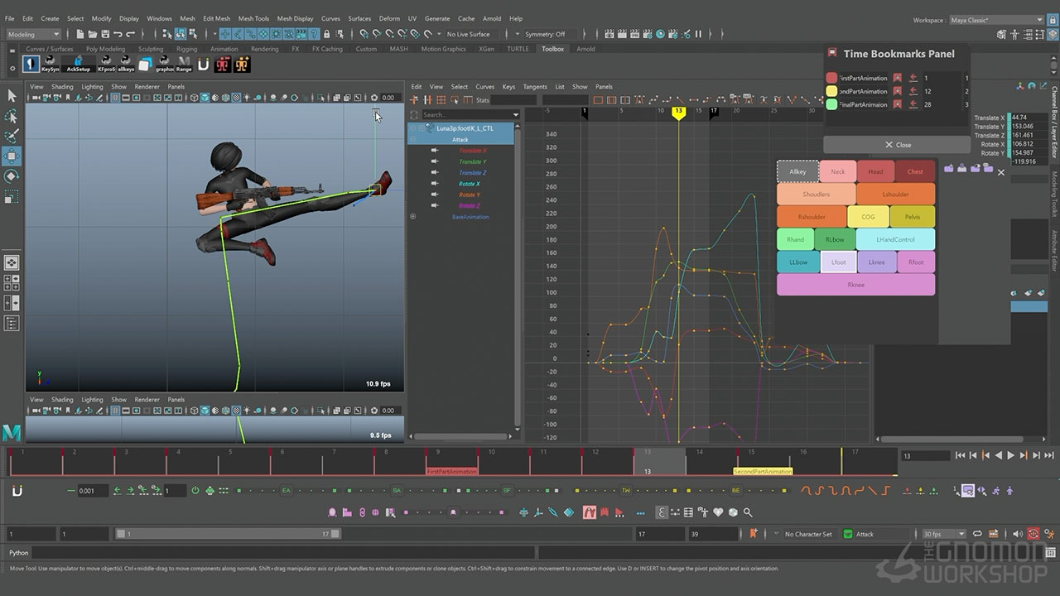Screen dimensions: 1060x596
Task: Click the KeySyn shelf icon
Action: tap(50, 65)
